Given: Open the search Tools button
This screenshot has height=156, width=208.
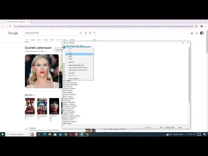Looking at the screenshot, I should pyautogui.click(x=95, y=40).
